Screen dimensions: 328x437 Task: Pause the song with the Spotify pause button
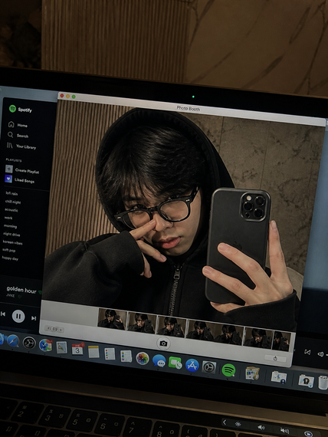[18, 316]
